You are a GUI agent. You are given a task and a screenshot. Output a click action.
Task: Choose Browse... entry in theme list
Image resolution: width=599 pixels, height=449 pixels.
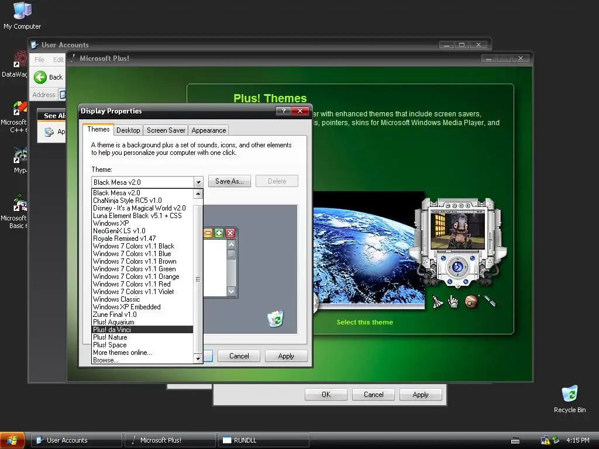(x=143, y=360)
